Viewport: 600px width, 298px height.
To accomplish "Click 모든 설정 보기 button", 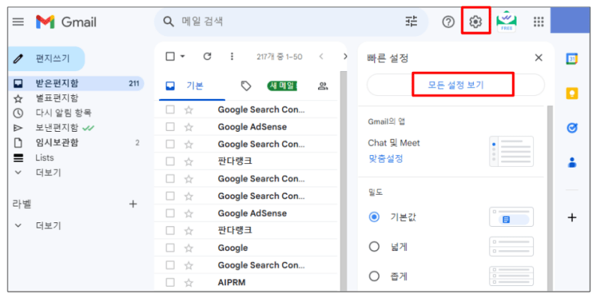I will 455,85.
